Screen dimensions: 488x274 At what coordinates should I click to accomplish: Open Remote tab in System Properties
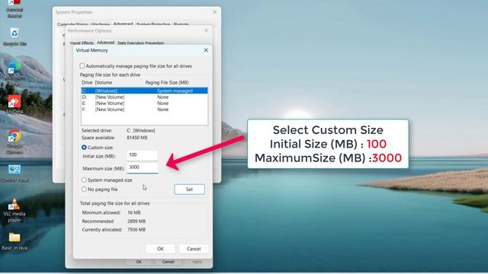point(181,24)
